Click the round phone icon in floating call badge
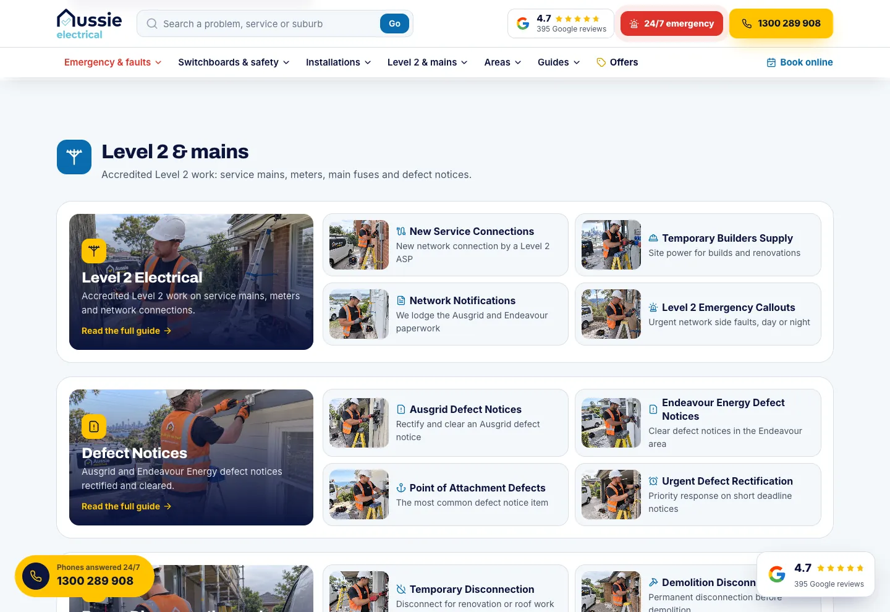Viewport: 890px width, 612px height. click(36, 576)
